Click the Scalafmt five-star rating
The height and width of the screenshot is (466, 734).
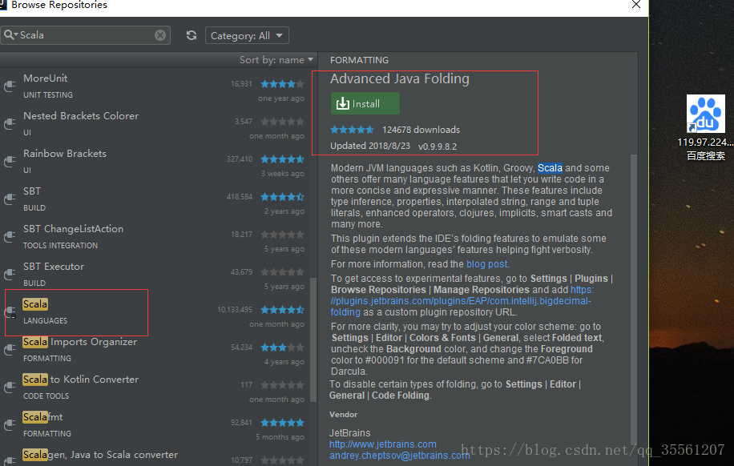282,423
